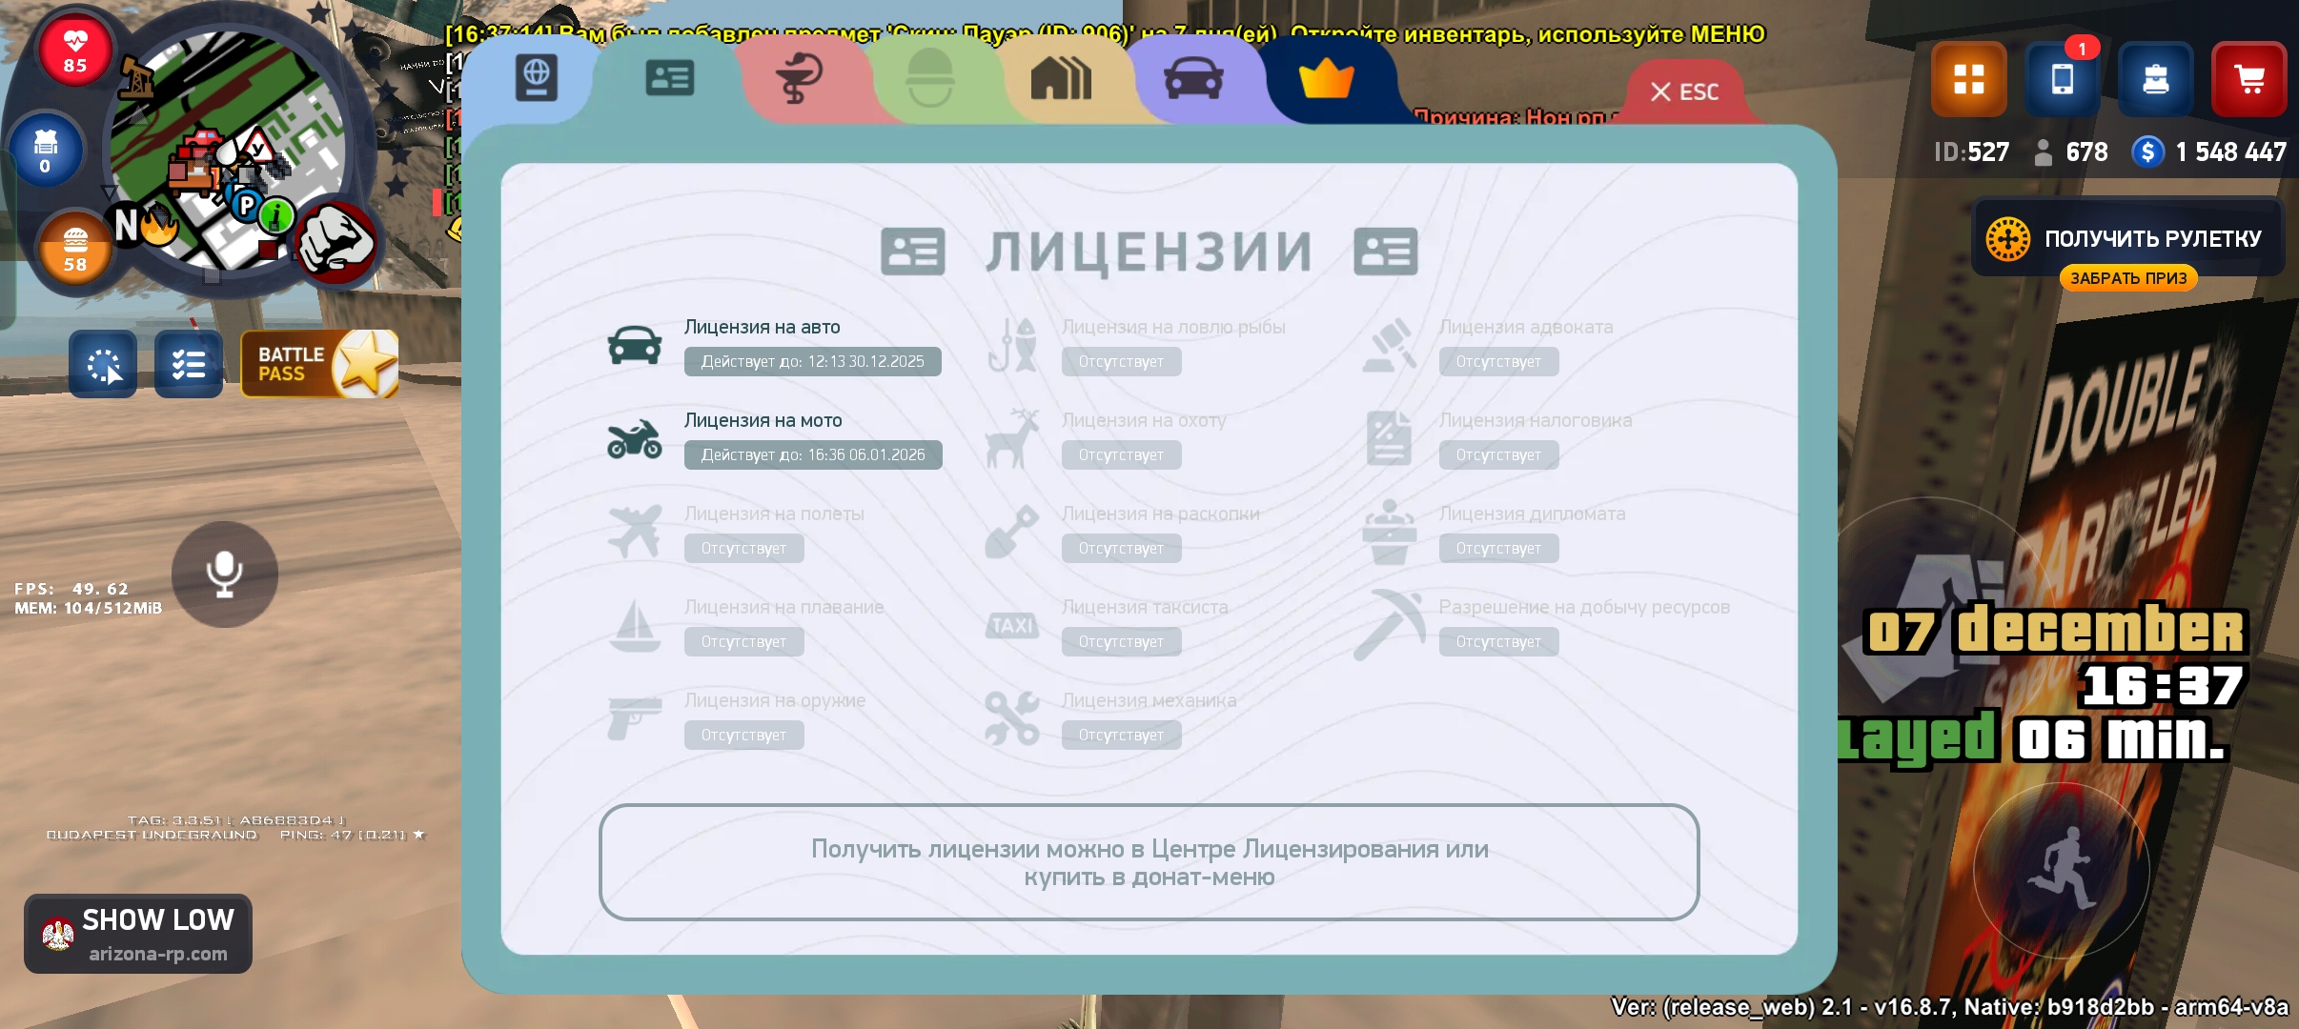Select the vehicles car tab
Image resolution: width=2299 pixels, height=1029 pixels.
(1193, 78)
